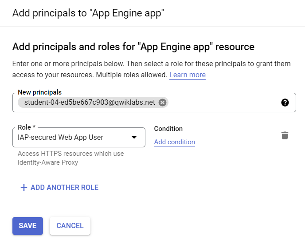This screenshot has width=305, height=249.
Task: Cancel adding principals
Action: (70, 226)
